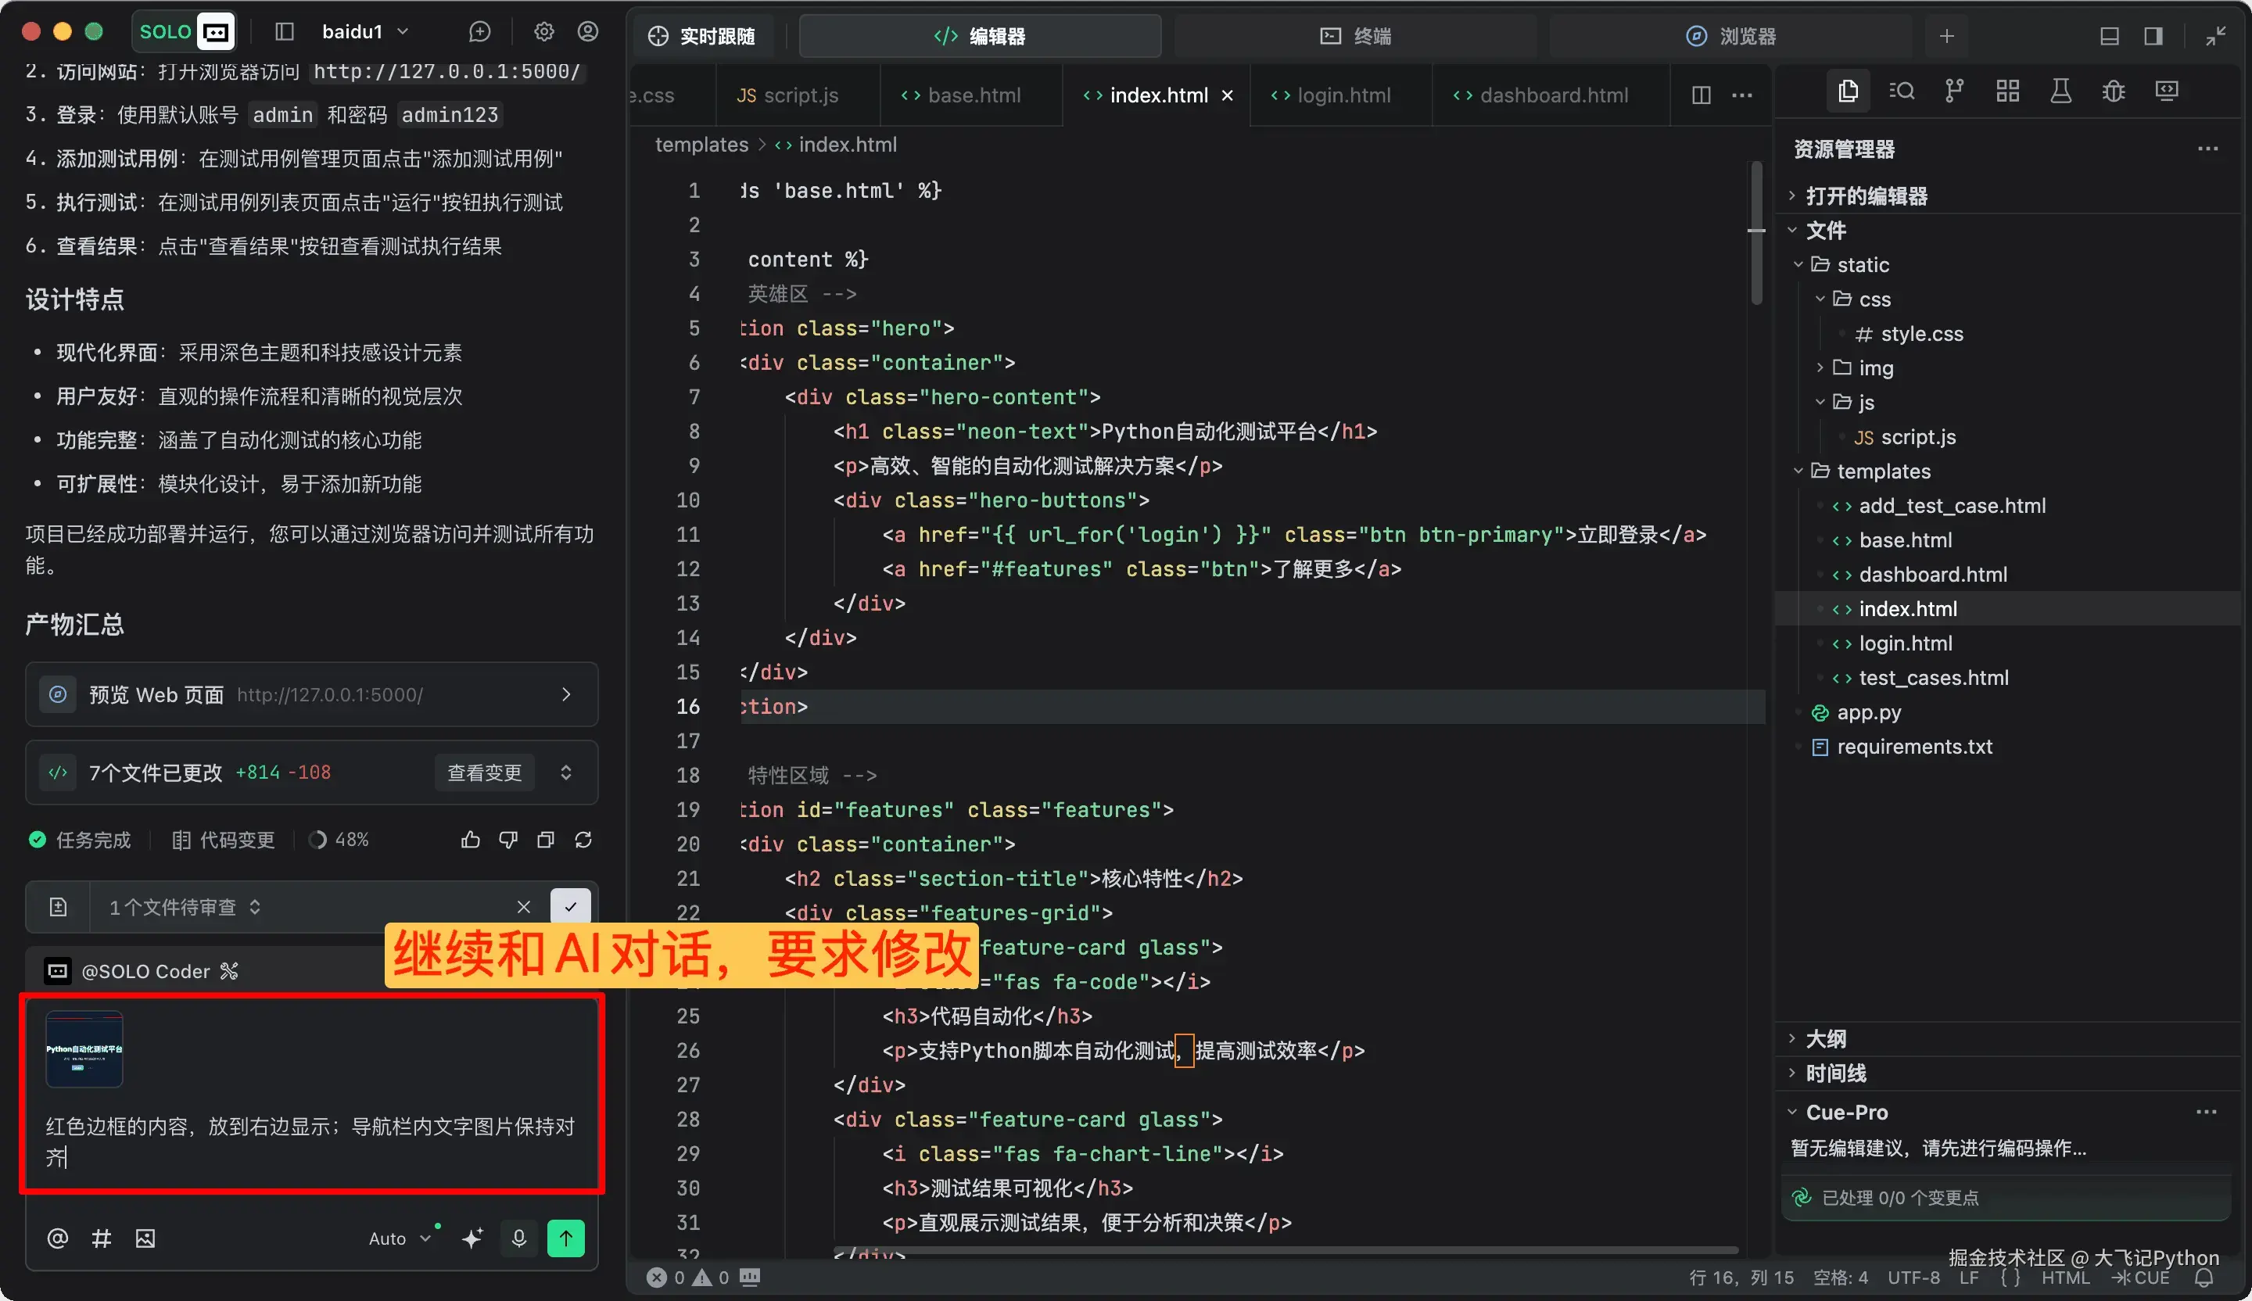Open the debug bug icon panel
Screen dimensions: 2252x1301
click(2114, 91)
